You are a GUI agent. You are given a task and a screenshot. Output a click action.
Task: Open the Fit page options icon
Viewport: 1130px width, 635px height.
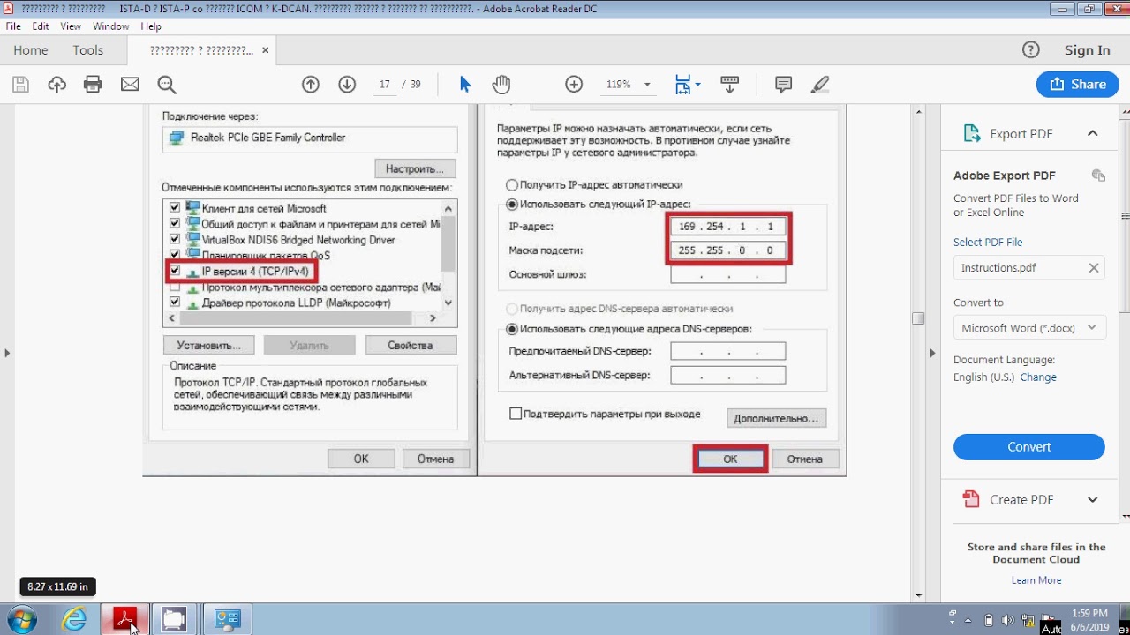[x=687, y=85]
